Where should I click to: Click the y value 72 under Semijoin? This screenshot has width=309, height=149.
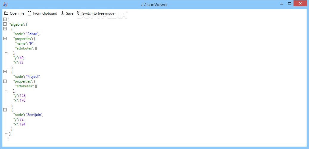point(21,119)
